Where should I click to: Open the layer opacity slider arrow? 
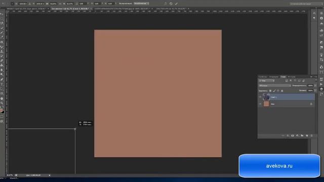315,85
